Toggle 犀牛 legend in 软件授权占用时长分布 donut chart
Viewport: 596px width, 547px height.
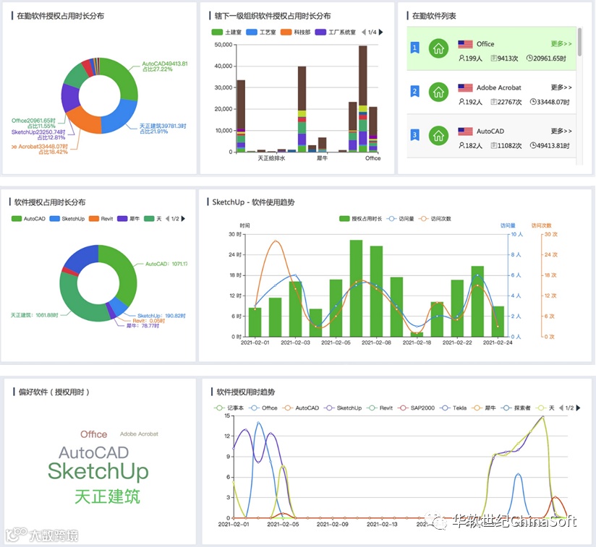129,219
